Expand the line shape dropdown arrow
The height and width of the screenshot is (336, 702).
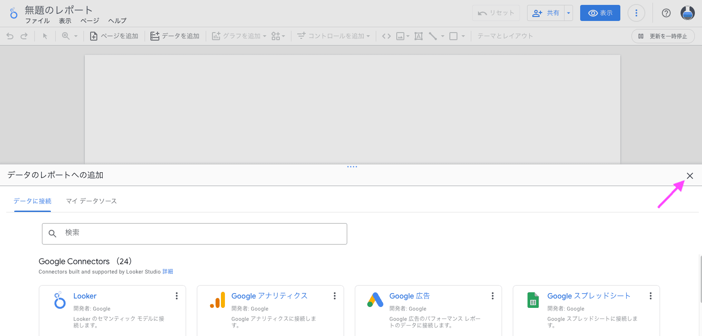[x=443, y=36]
